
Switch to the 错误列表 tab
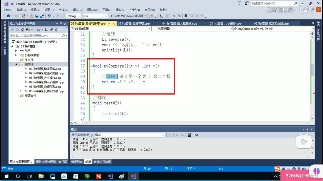[77, 162]
